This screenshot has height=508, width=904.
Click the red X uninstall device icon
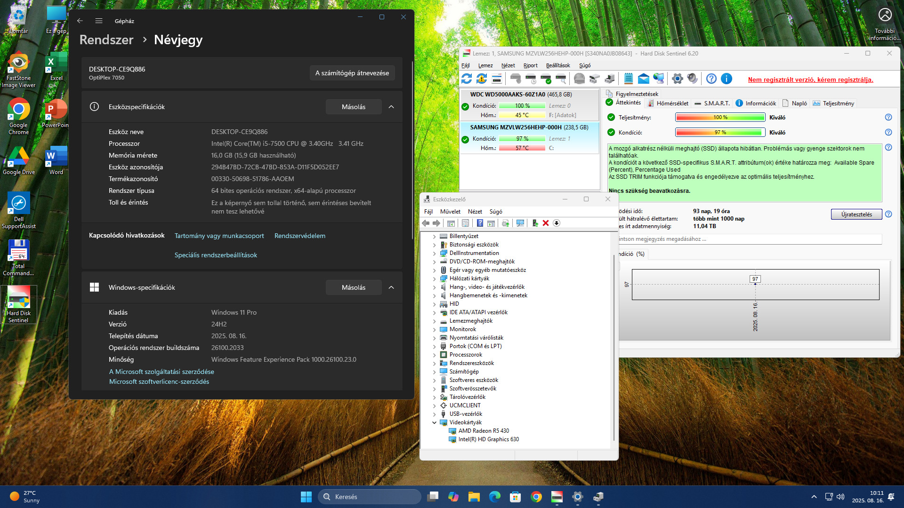(x=546, y=223)
